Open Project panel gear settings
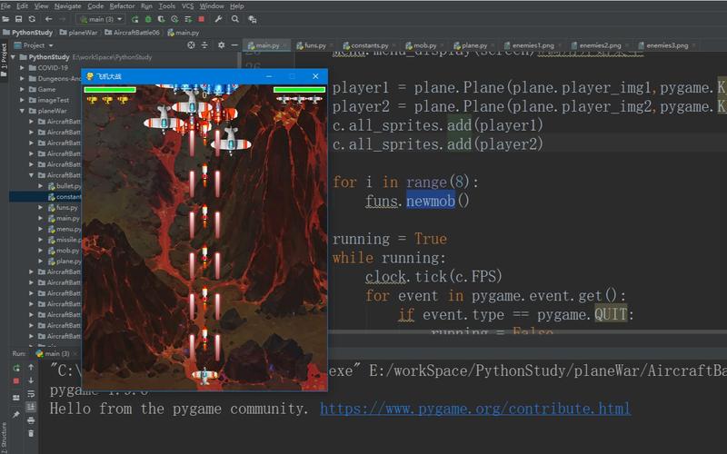727x454 pixels. coord(221,44)
